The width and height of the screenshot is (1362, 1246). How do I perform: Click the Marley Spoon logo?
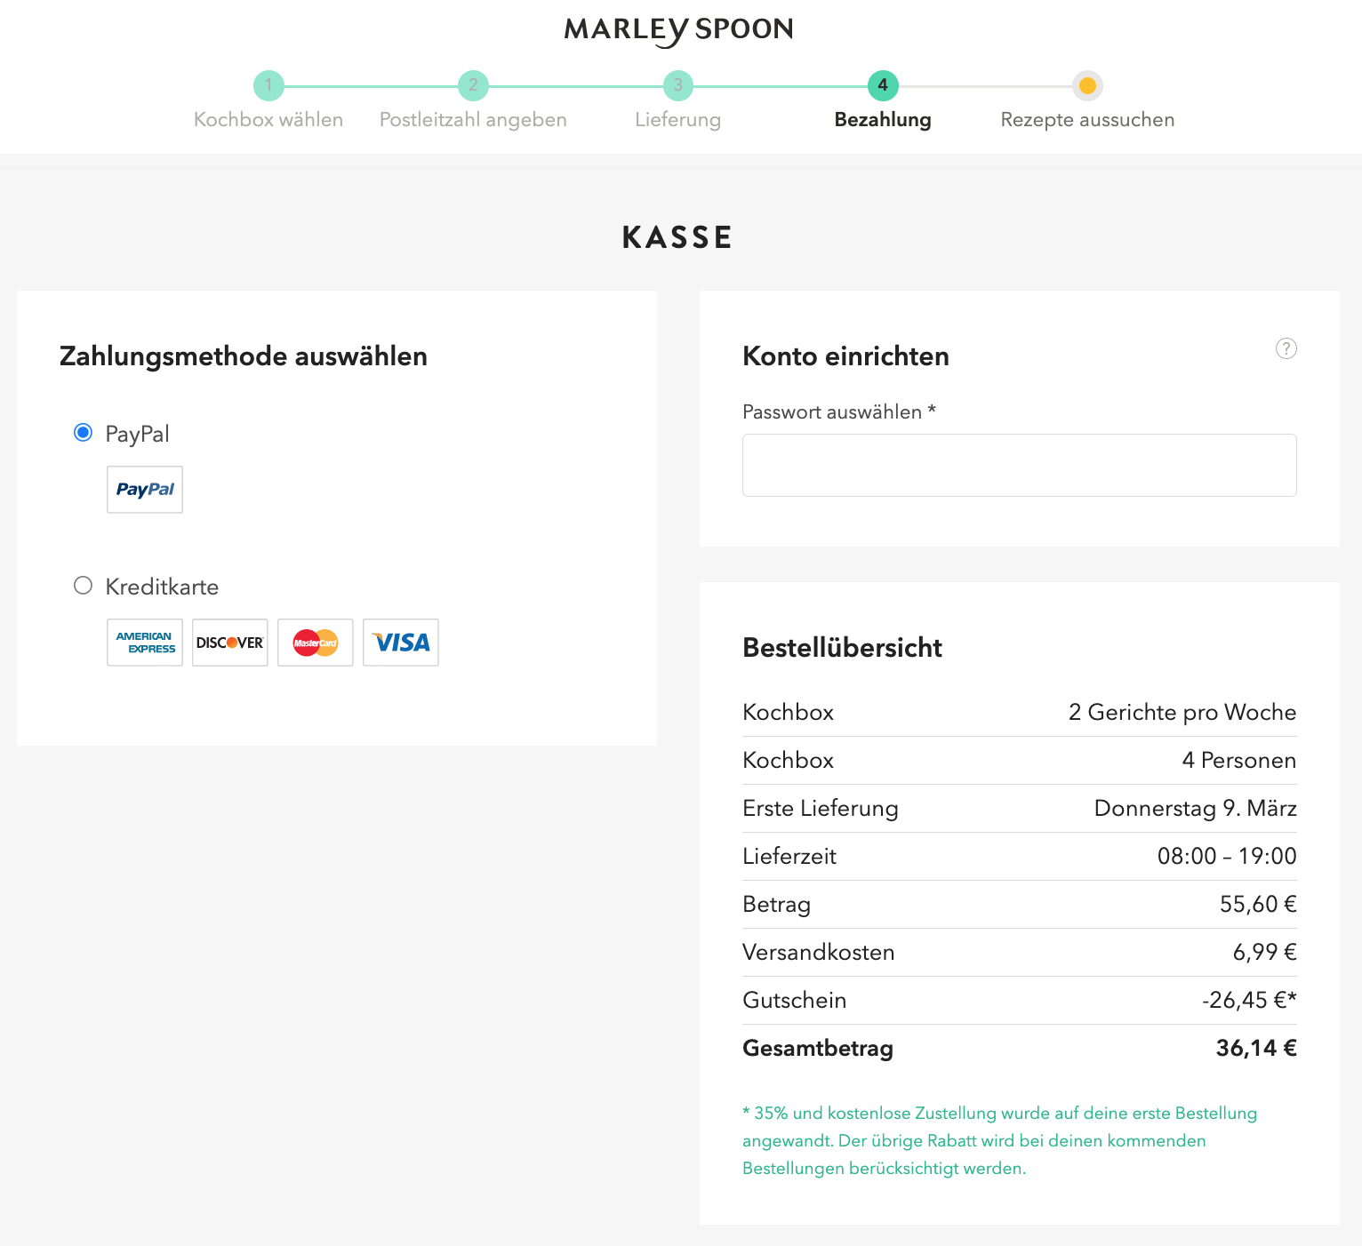click(x=678, y=29)
